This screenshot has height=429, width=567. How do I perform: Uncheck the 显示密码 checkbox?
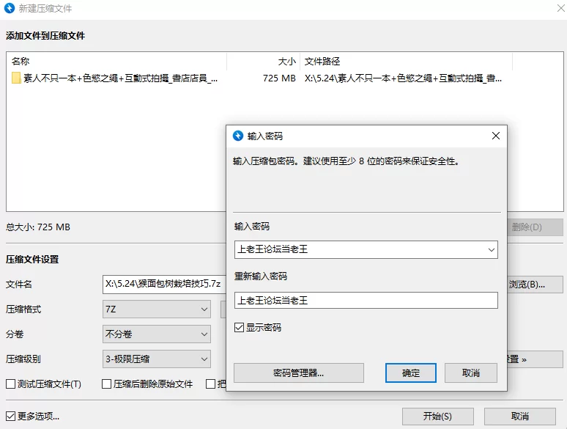pyautogui.click(x=239, y=328)
